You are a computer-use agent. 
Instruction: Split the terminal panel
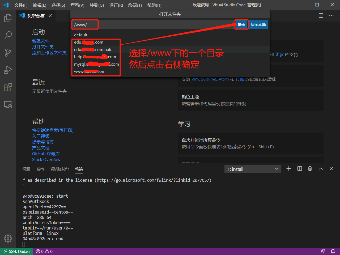300,169
